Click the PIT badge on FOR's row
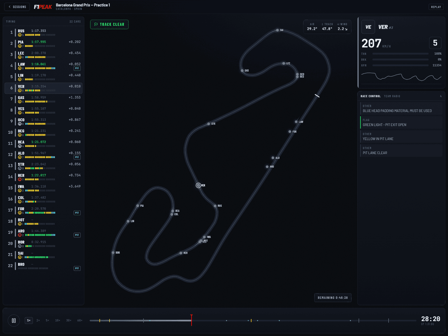Viewport: 448px width, 336px height. 77,213
